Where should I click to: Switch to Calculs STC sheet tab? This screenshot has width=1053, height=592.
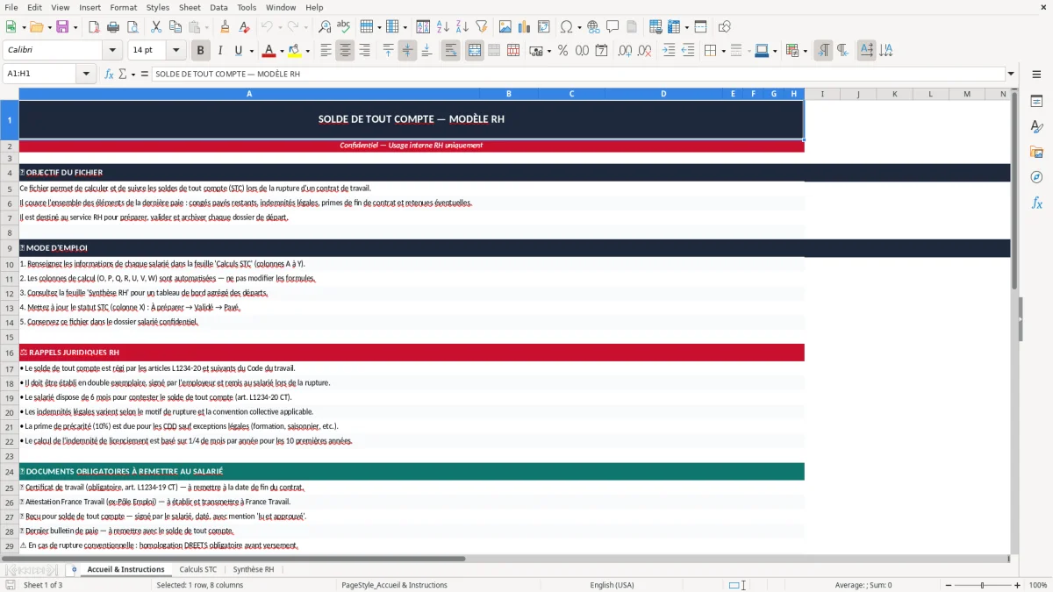pos(198,569)
